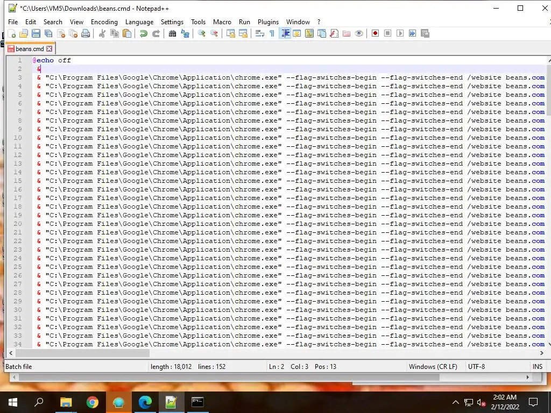Image resolution: width=551 pixels, height=413 pixels.
Task: Click the Save All toolbar icon
Action: point(48,33)
